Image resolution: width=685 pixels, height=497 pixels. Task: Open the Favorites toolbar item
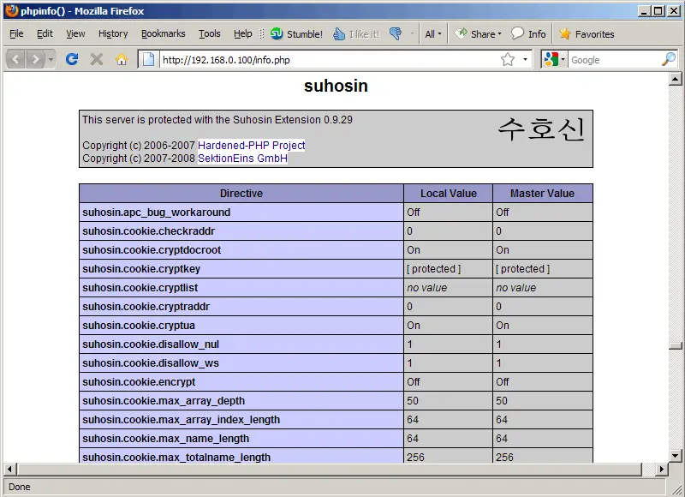click(x=587, y=34)
